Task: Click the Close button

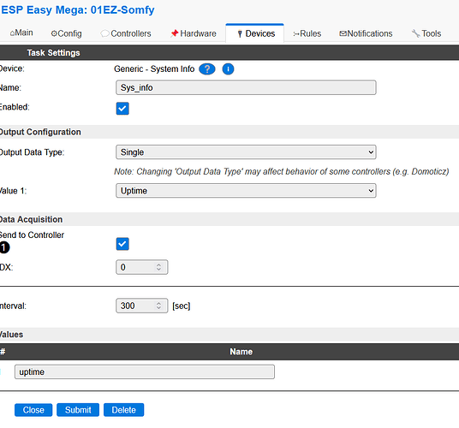Action: click(x=33, y=410)
